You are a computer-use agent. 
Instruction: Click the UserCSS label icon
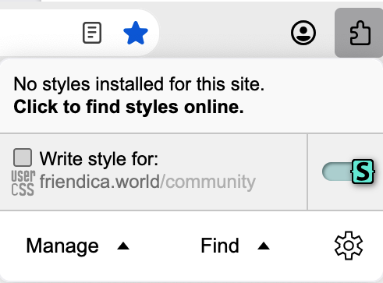click(23, 182)
